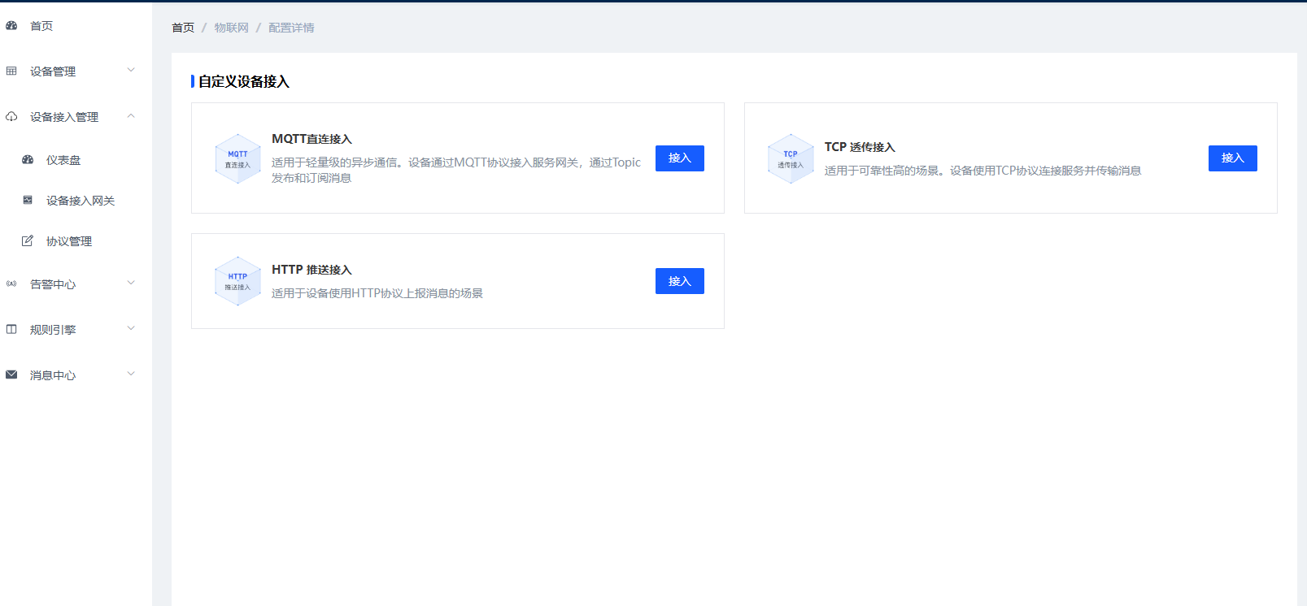Click the 设备管理 grid icon
Viewport: 1307px width, 606px height.
(11, 71)
